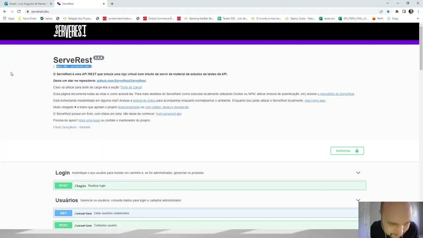Show the hidden bookmarks overflow
423x238 pixels.
tap(418, 19)
